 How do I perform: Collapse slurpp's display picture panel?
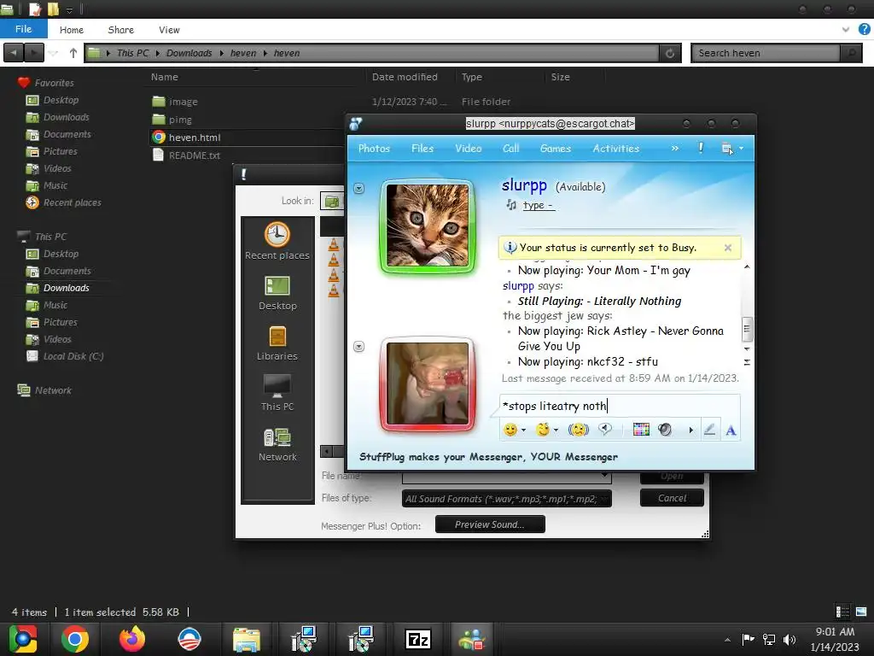point(359,189)
